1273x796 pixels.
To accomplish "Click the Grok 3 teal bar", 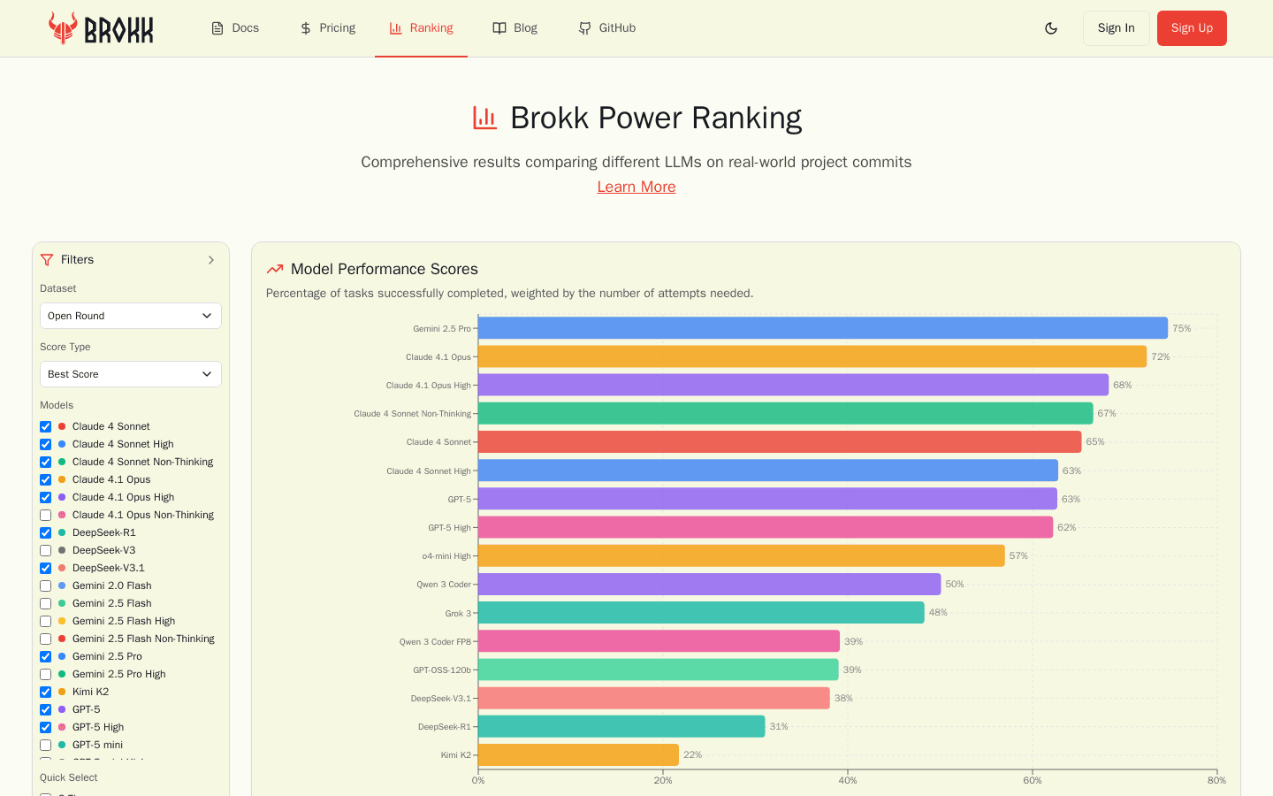I will [x=701, y=612].
